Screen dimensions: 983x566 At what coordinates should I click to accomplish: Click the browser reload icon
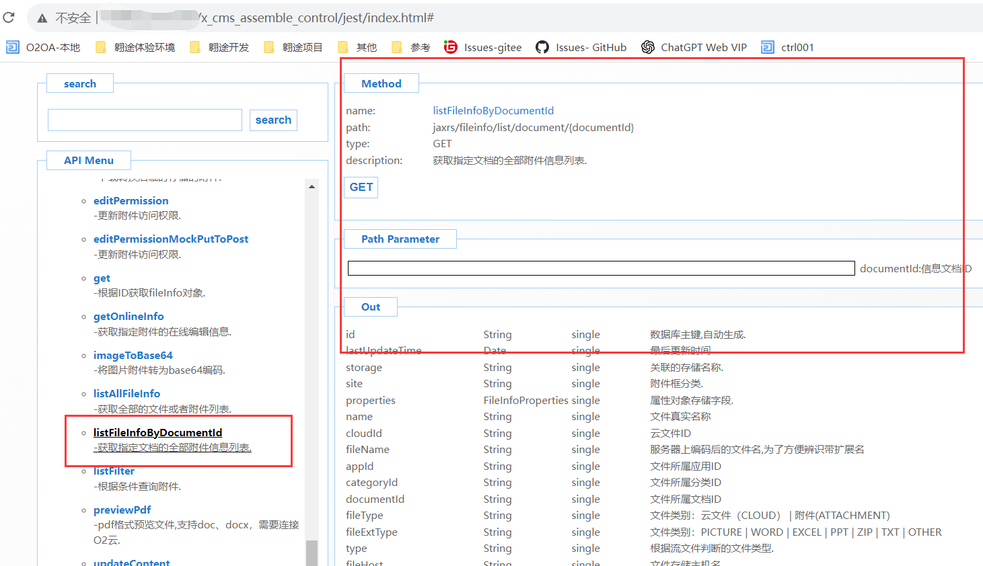[x=9, y=17]
